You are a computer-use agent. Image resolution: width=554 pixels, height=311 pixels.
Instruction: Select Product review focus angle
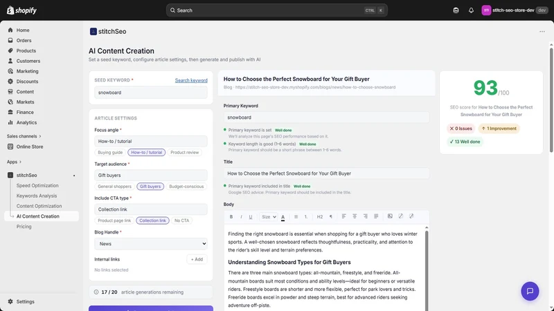pyautogui.click(x=184, y=152)
